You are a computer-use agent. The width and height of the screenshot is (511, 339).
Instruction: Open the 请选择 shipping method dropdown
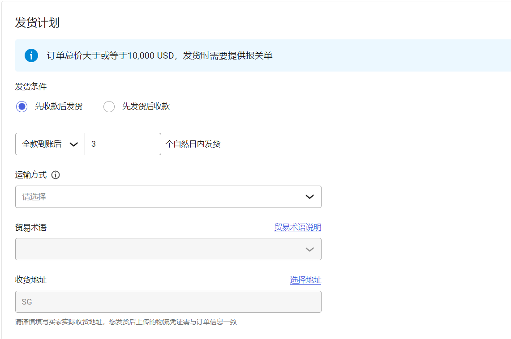click(168, 197)
